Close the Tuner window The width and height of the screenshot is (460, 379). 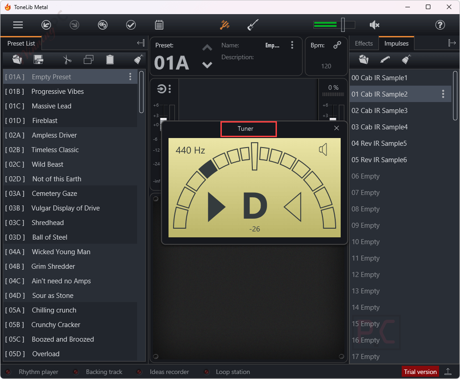coord(337,128)
